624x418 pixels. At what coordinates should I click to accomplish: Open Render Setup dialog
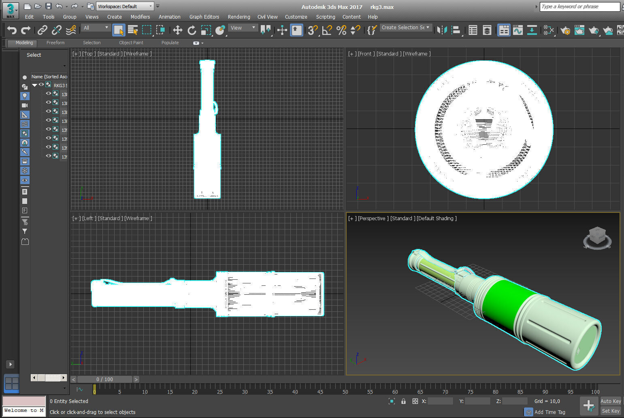click(566, 30)
